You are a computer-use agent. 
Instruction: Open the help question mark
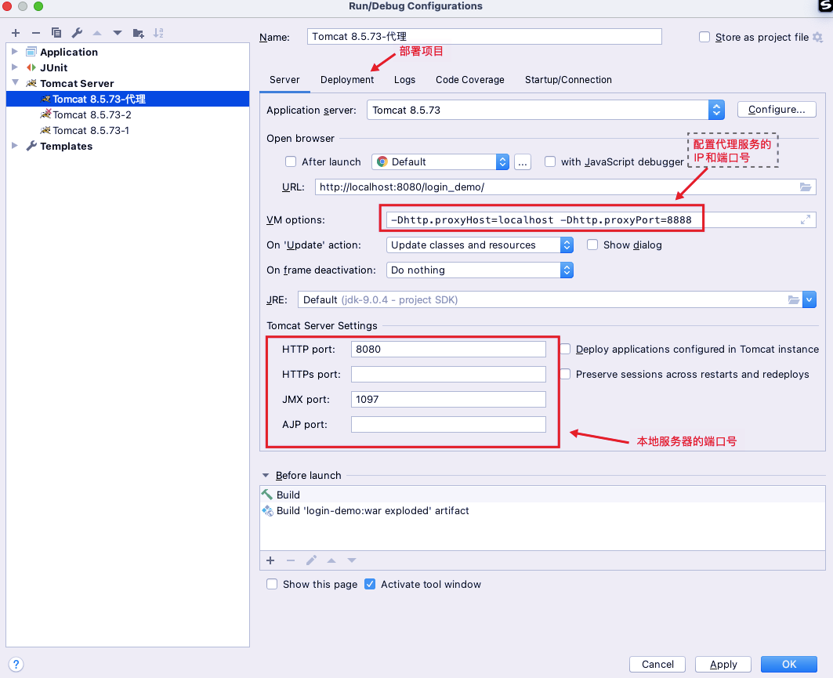pos(16,664)
